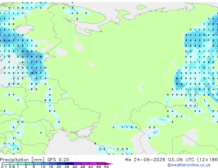Click the 0.1–0.5 mm legend swatch

click(6, 164)
